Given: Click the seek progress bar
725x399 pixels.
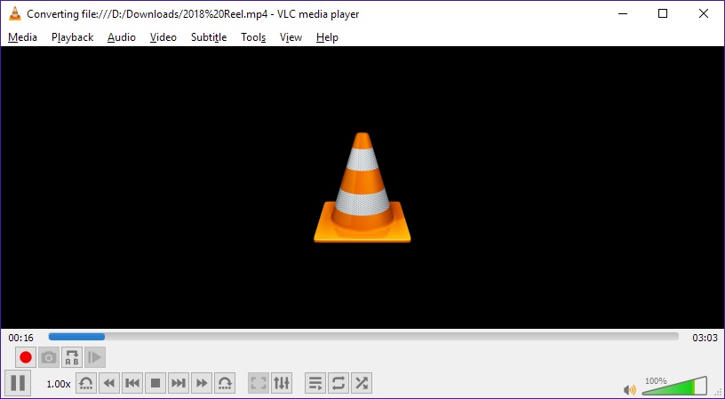Looking at the screenshot, I should (363, 337).
